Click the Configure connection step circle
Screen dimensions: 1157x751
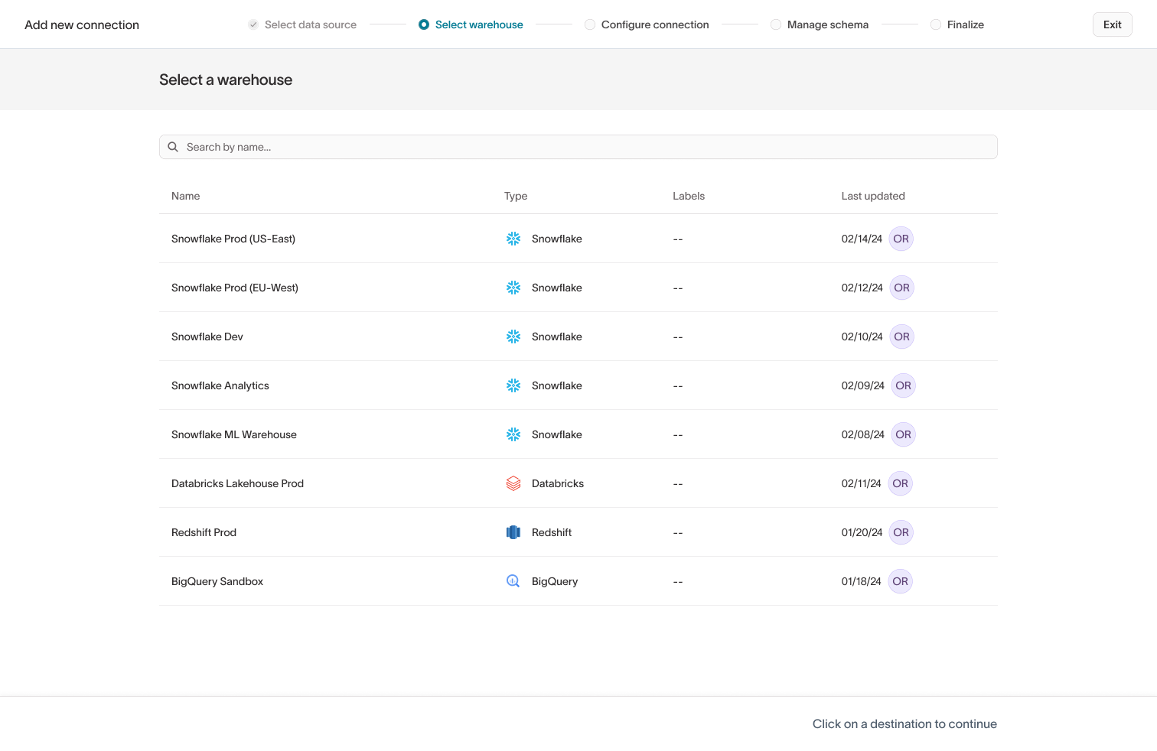pyautogui.click(x=590, y=24)
